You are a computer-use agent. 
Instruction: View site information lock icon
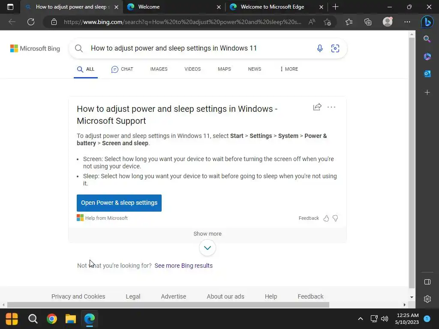coord(54,22)
